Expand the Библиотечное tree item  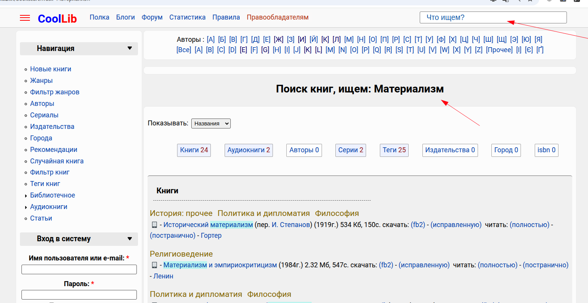pyautogui.click(x=26, y=196)
